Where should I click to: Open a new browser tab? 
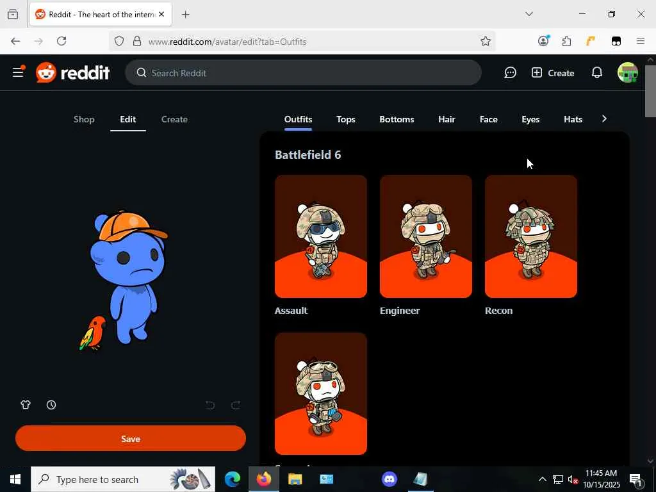coord(185,15)
